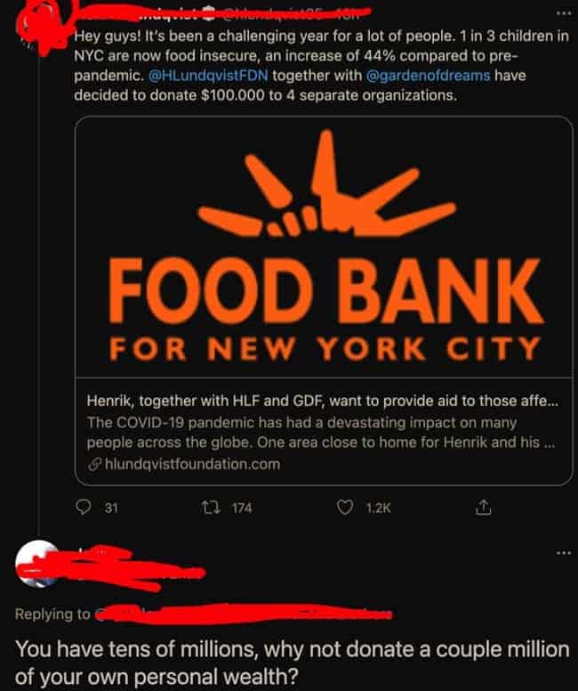Click the COVID-19 pandemic card description text
The image size is (578, 691).
pyautogui.click(x=320, y=432)
